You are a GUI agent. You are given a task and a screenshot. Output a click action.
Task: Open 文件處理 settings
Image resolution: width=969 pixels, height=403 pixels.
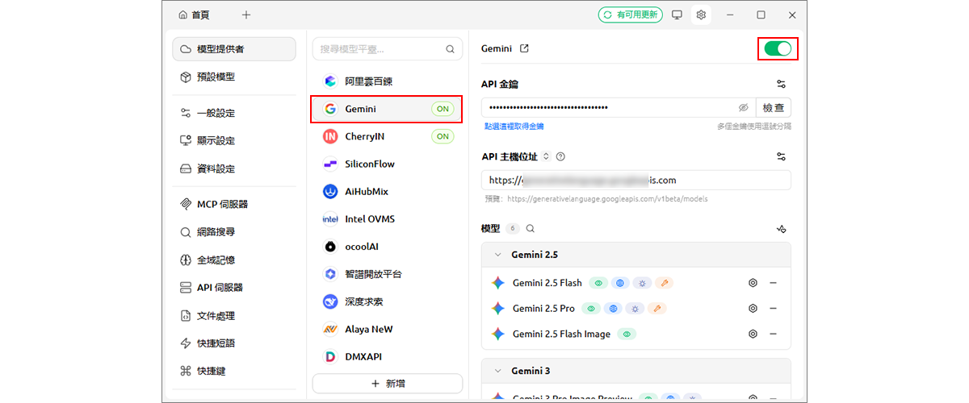click(x=234, y=315)
